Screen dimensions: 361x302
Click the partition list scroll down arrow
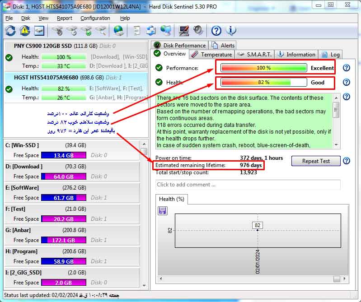(144, 285)
